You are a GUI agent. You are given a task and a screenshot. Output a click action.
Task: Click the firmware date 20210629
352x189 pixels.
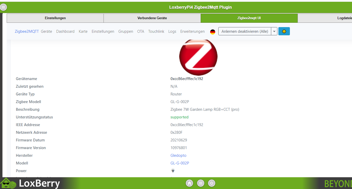pos(179,140)
